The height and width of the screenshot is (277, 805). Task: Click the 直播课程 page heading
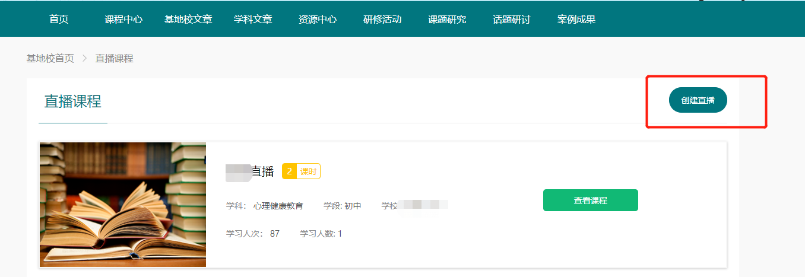click(x=72, y=101)
